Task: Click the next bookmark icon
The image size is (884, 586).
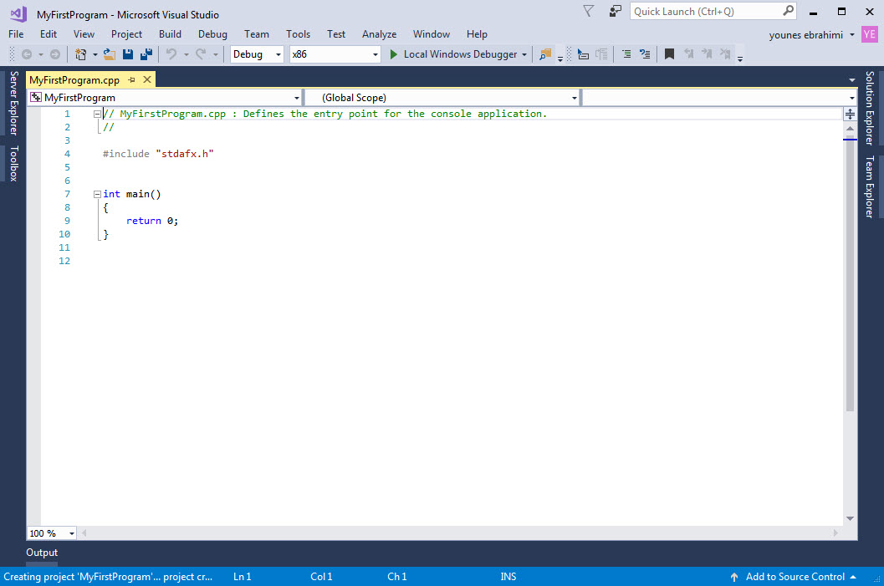Action: [x=707, y=54]
